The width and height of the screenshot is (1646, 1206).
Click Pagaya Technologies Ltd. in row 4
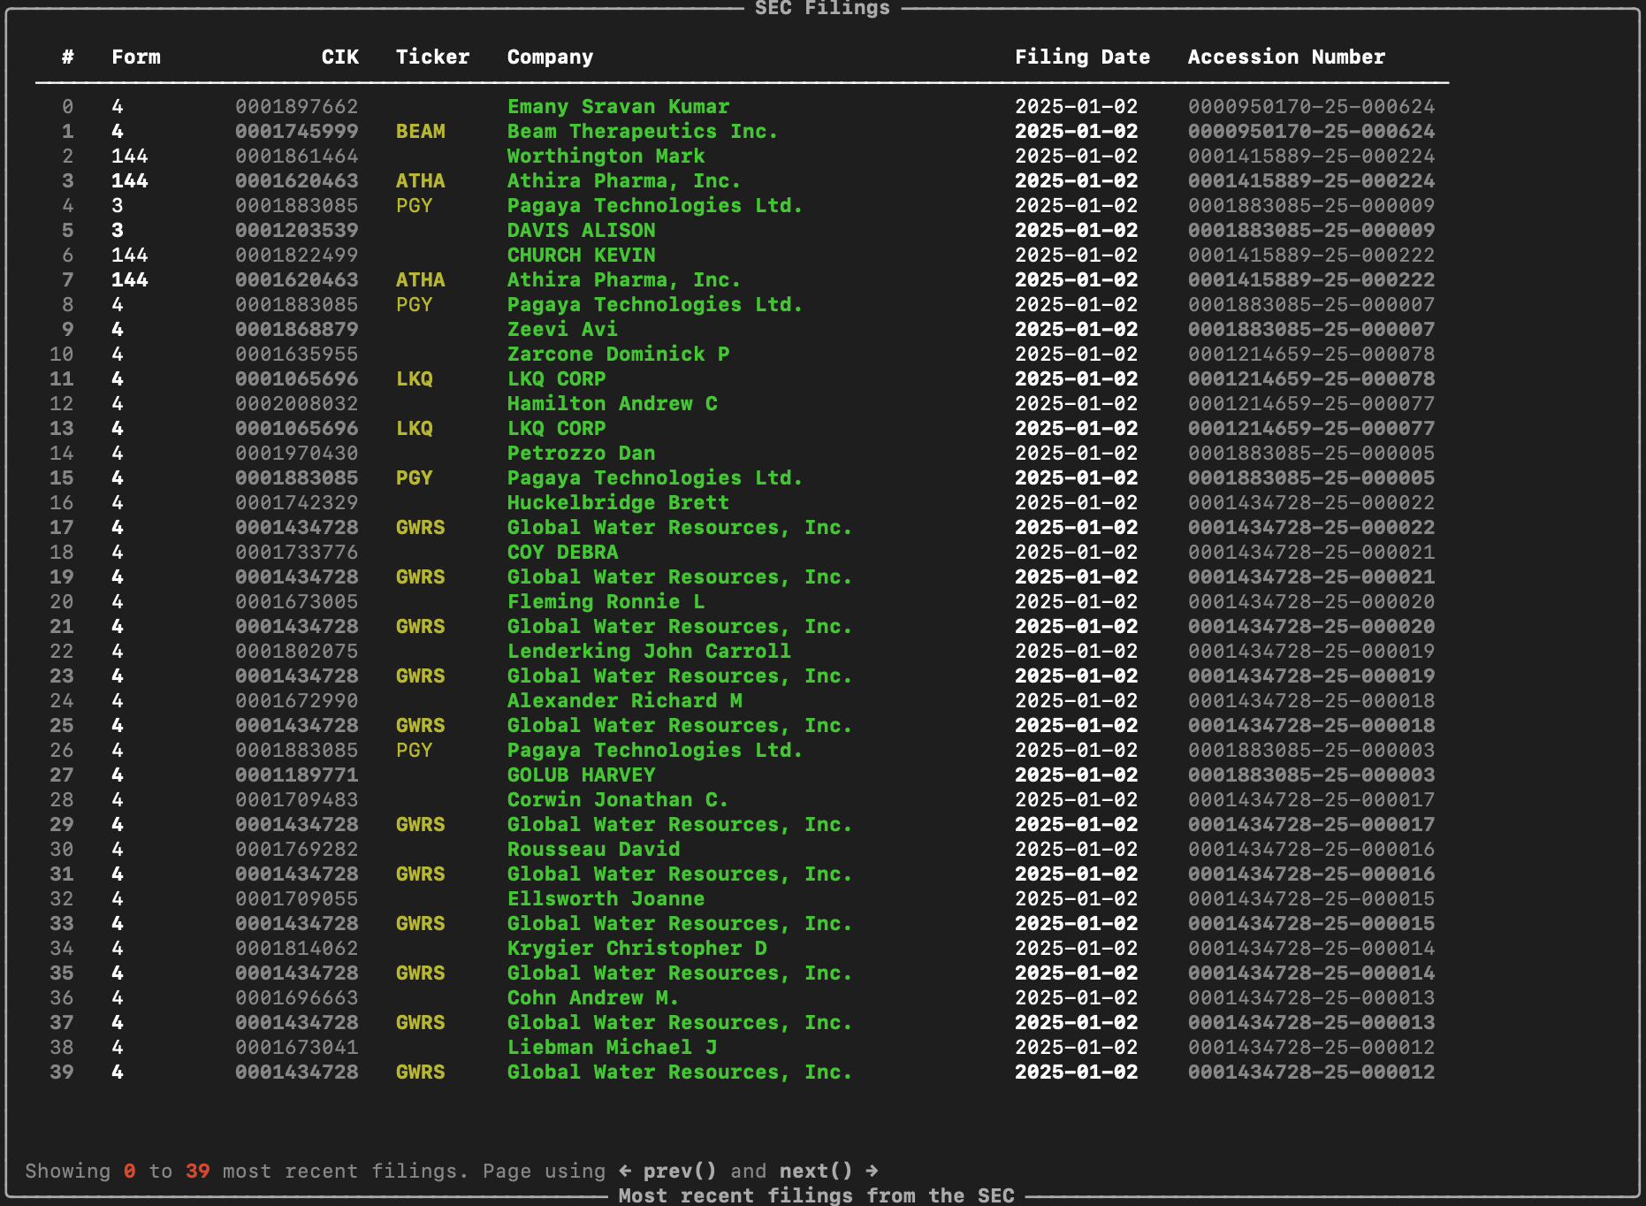655,205
